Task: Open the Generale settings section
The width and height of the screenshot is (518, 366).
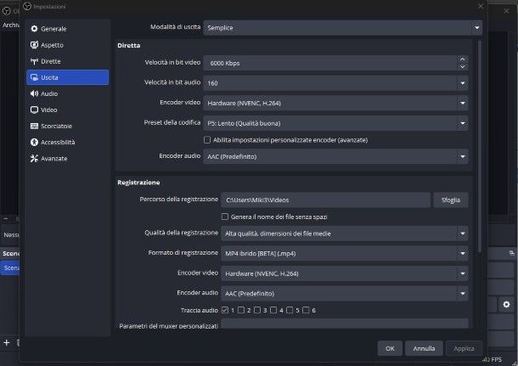Action: coord(53,29)
